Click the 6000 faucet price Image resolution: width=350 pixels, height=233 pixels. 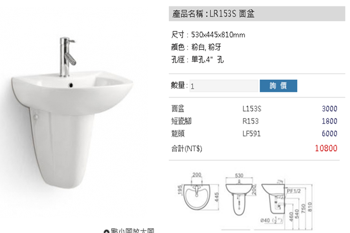329,134
